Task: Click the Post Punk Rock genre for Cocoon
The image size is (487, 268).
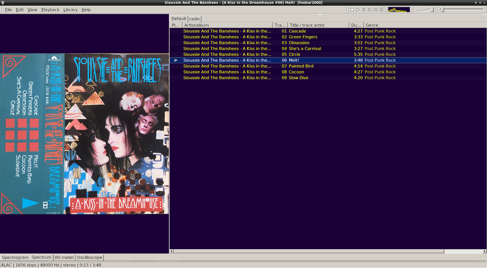Action: (380, 72)
